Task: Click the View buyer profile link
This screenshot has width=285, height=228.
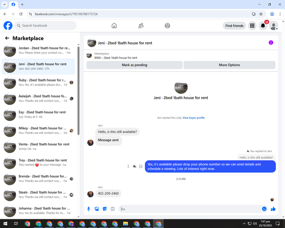Action: point(193,118)
